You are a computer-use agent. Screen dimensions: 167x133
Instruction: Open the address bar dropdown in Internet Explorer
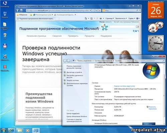click(x=90, y=10)
